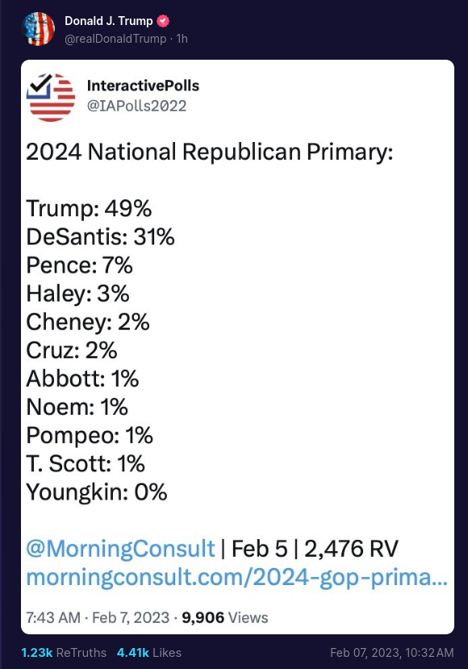Click the 9,906 Views counter
The image size is (468, 669).
[x=225, y=618]
